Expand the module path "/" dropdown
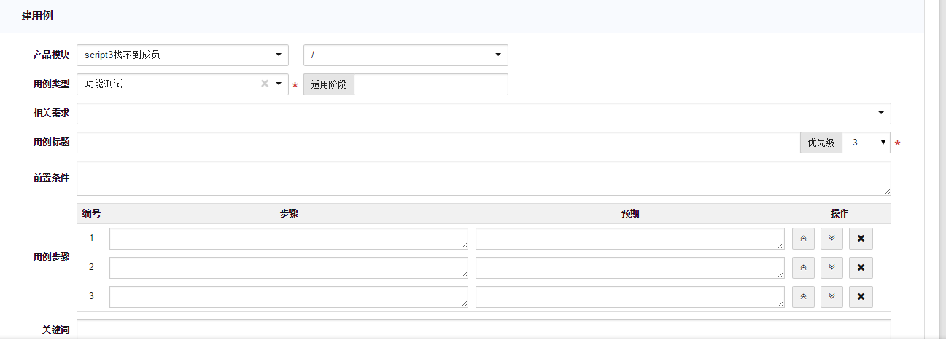 pos(406,55)
